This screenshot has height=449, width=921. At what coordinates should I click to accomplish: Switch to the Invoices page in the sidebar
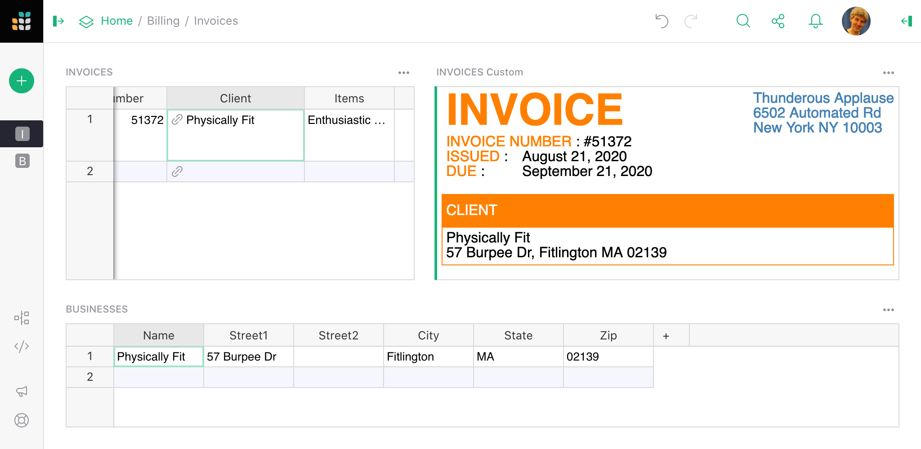click(x=22, y=133)
